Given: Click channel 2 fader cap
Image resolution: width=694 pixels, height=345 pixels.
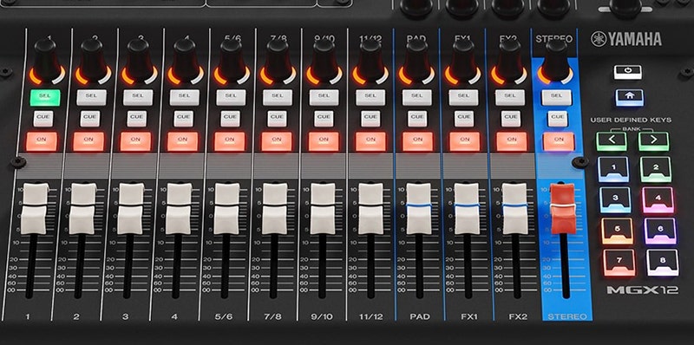Looking at the screenshot, I should tap(82, 209).
